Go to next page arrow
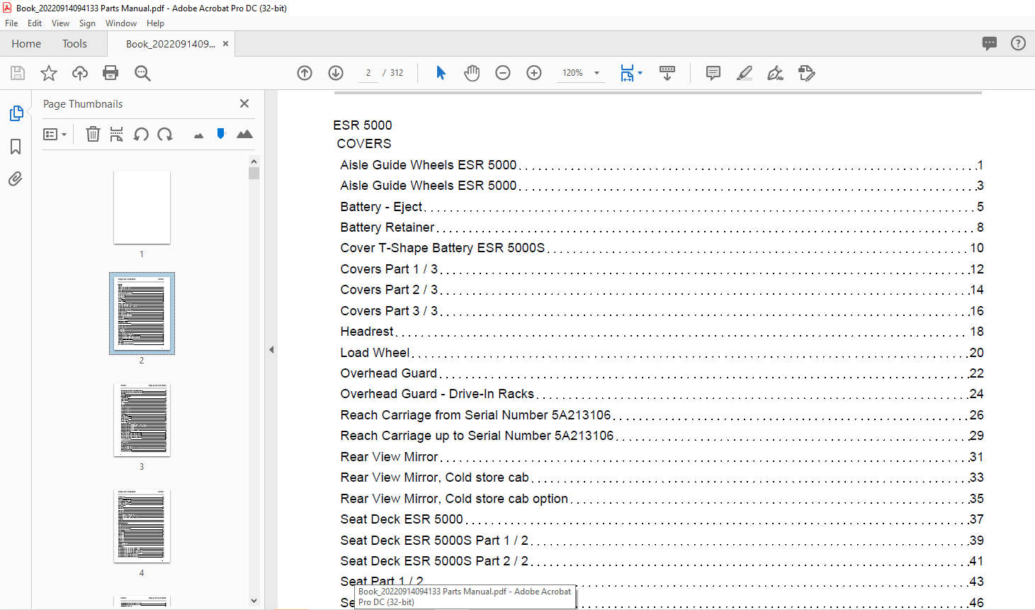Screen dimensions: 1035x610 click(336, 73)
